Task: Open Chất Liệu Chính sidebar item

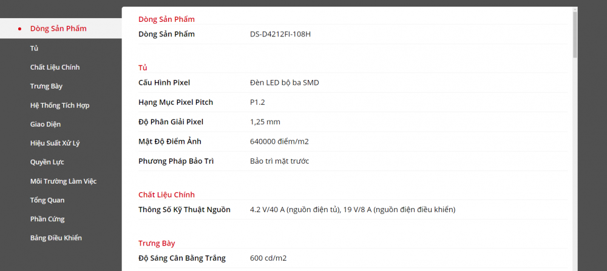Action: click(55, 67)
